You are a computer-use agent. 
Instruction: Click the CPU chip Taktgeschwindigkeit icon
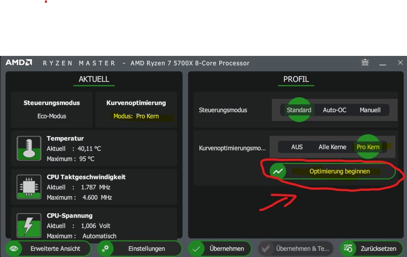coord(29,187)
